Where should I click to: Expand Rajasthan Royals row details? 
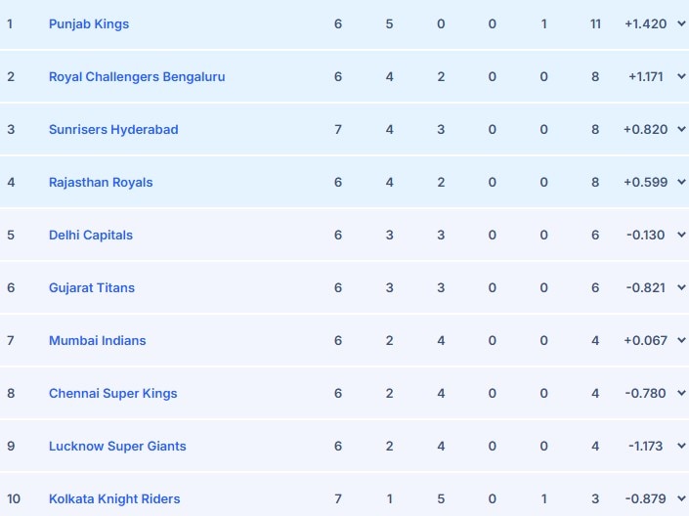tap(681, 182)
